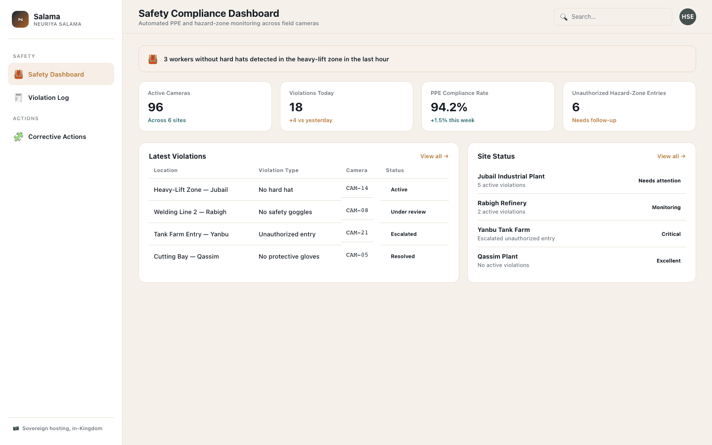Go to Violation Log page
This screenshot has width=712, height=445.
click(x=61, y=97)
